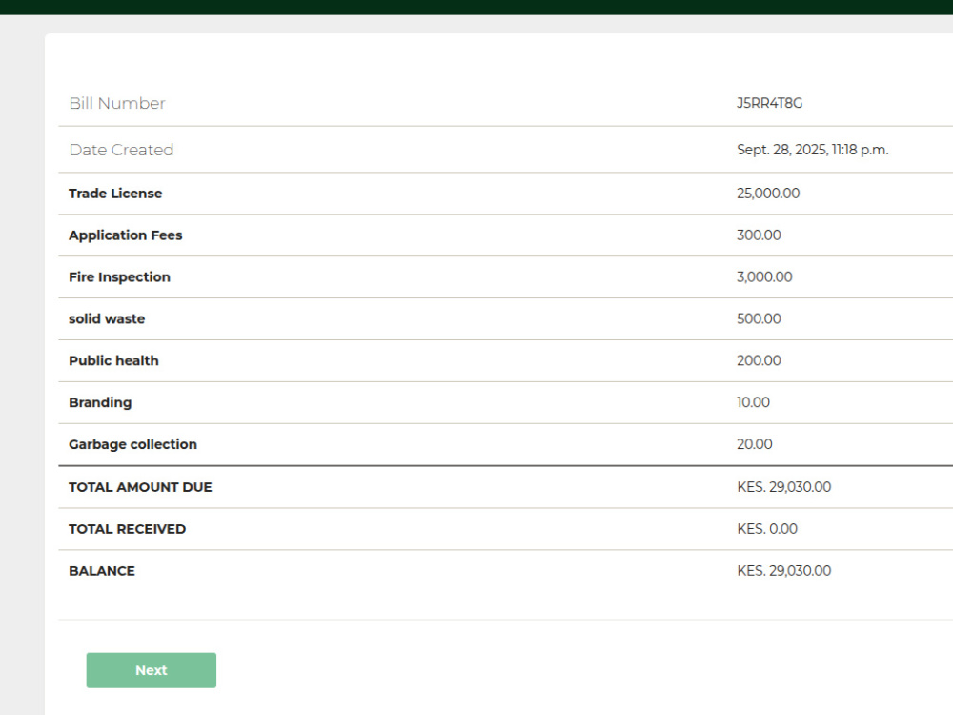Click the solid waste label
953x715 pixels.
pos(107,319)
